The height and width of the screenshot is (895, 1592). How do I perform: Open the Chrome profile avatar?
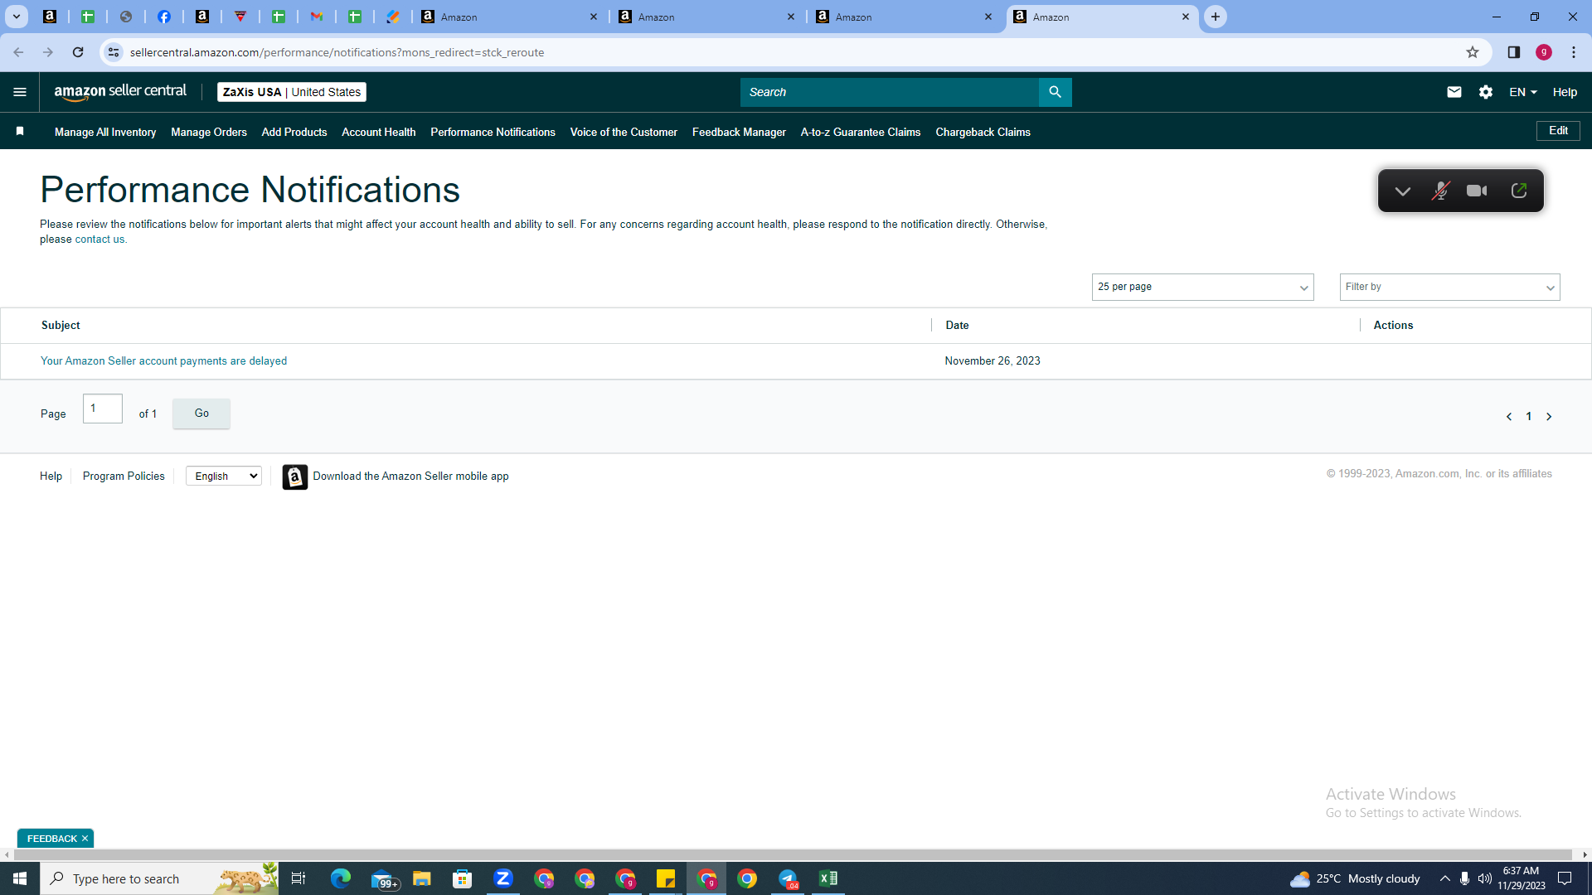[x=1544, y=52]
